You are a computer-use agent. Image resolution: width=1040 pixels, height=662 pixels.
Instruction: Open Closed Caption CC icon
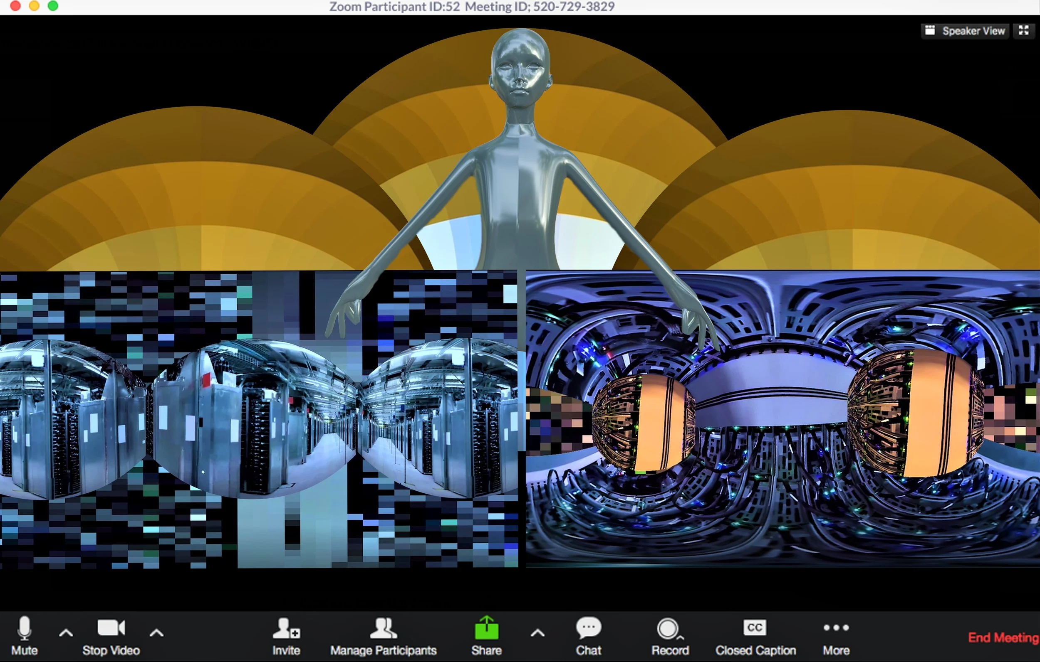(755, 628)
